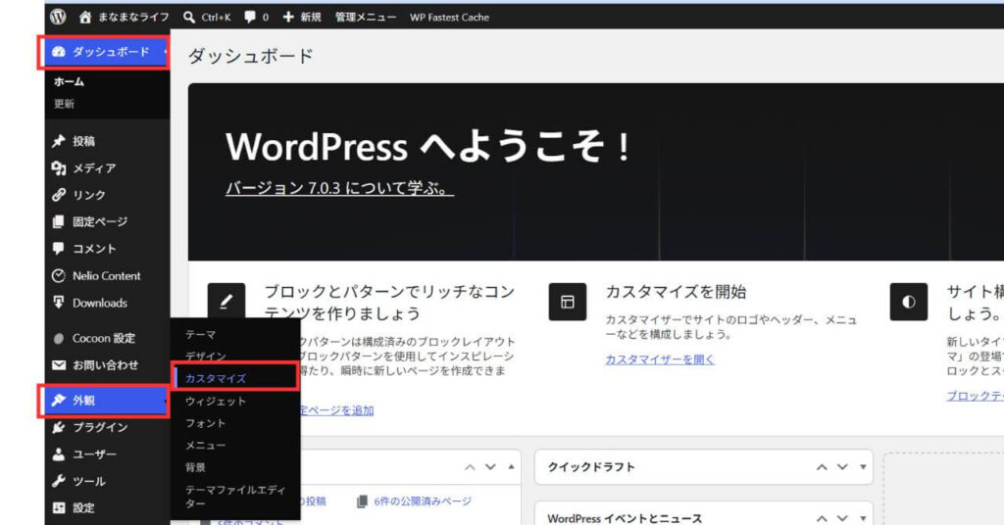
Task: Click the コメント sidebar icon
Action: coord(58,249)
